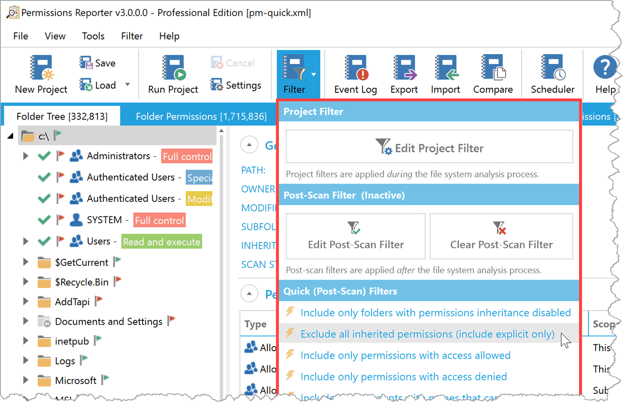Image resolution: width=627 pixels, height=409 pixels.
Task: Click the Type column header
Action: click(x=255, y=324)
